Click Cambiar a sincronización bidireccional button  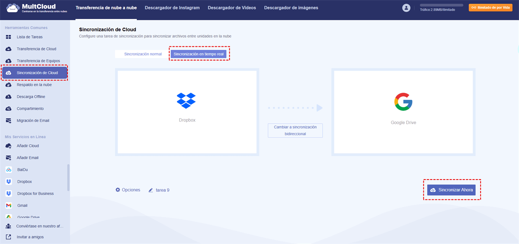click(295, 131)
